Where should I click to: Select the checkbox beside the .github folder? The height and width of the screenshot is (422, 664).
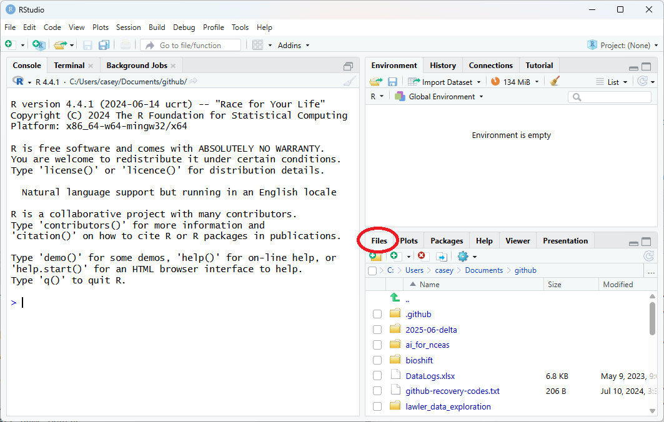[x=377, y=314]
